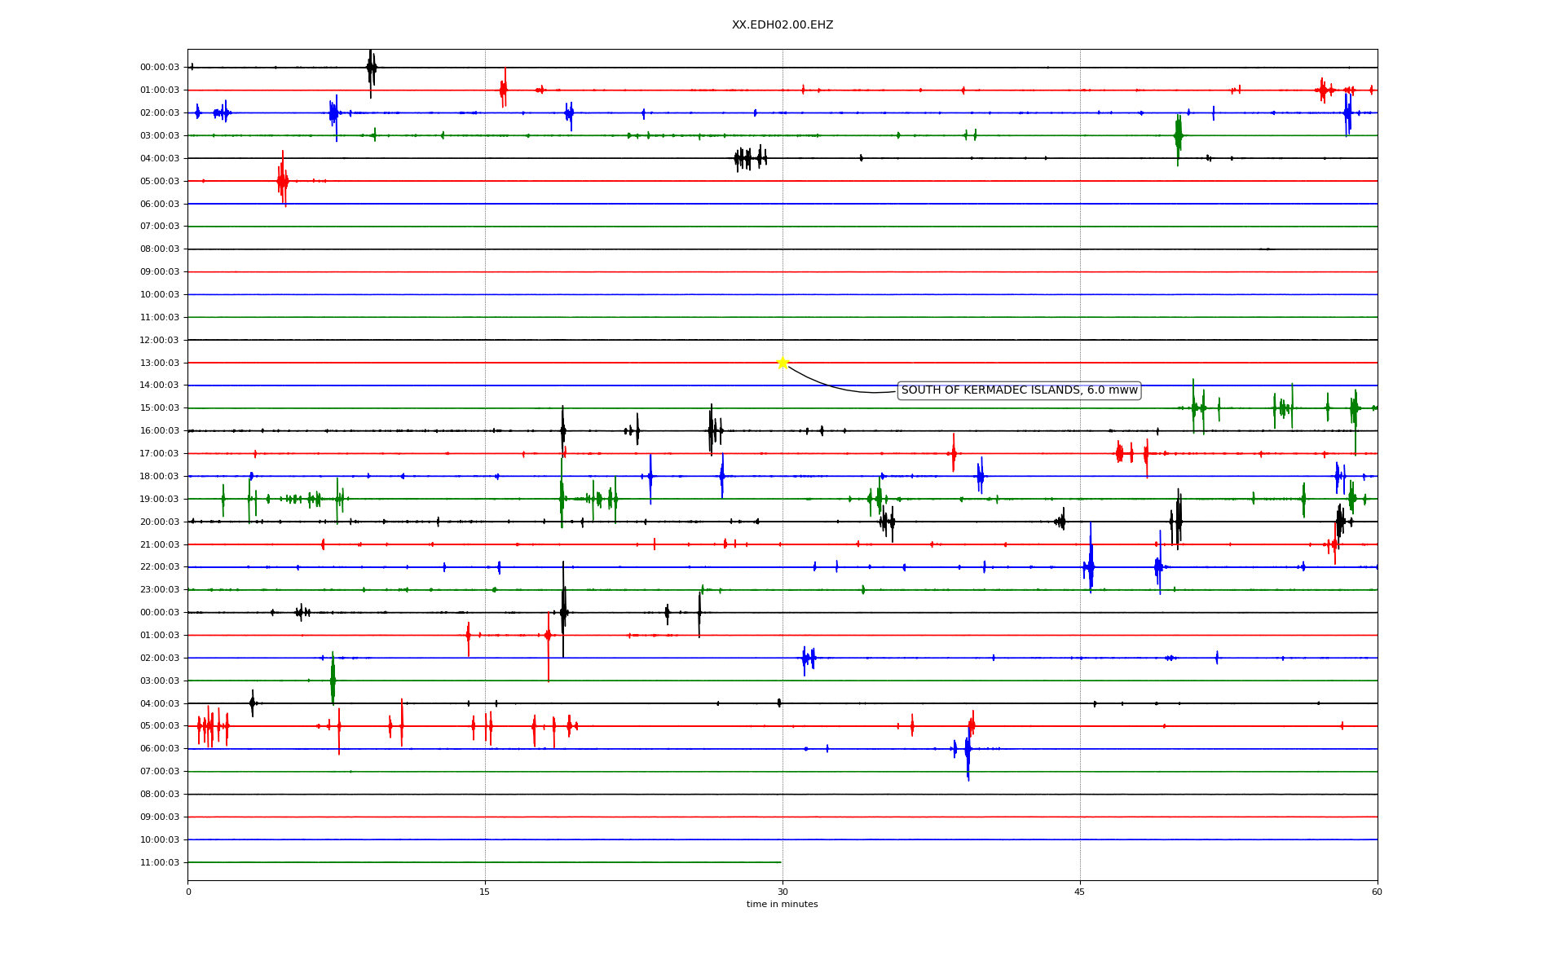Click the 45 tick label on x-axis
Viewport: 1565px width, 978px height.
pyautogui.click(x=1080, y=892)
